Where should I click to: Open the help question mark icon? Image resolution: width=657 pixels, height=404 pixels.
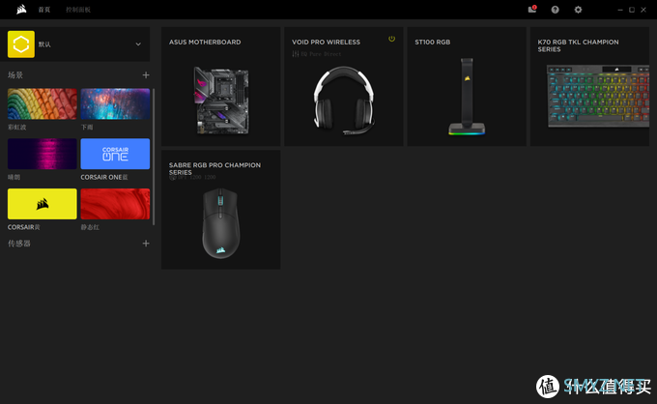[555, 10]
